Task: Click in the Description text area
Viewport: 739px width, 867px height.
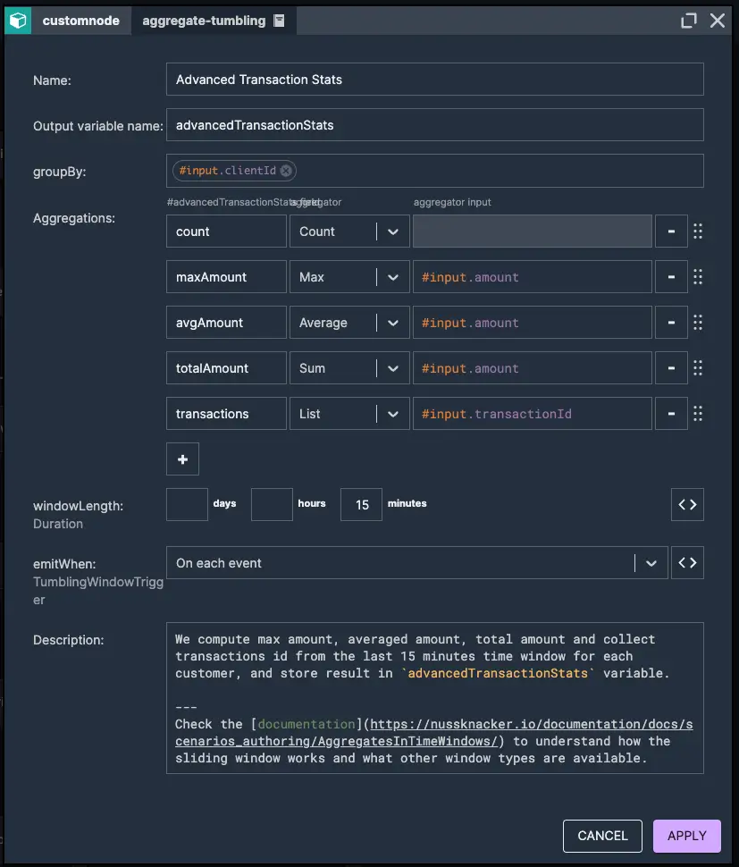Action: point(435,698)
